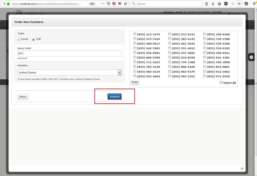Screen dimensions: 257x176
Task: Check the (855) 258-0260 number
Action: tap(205, 34)
